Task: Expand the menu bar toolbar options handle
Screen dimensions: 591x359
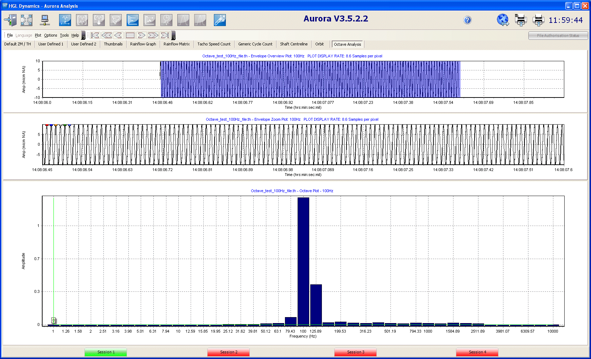Action: (x=83, y=36)
